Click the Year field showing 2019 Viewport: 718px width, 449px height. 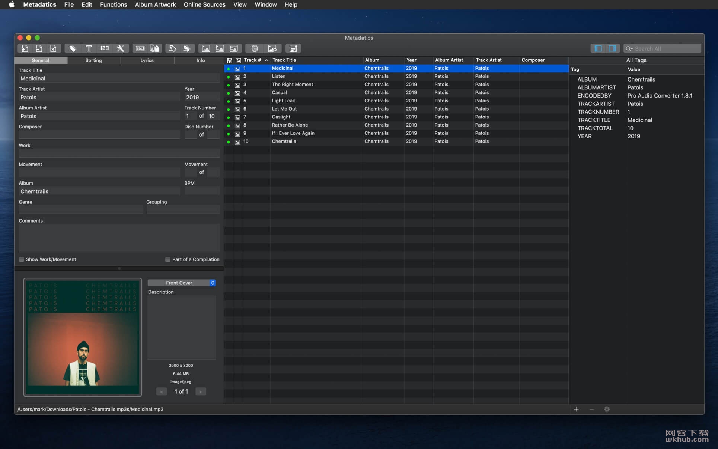pos(202,97)
